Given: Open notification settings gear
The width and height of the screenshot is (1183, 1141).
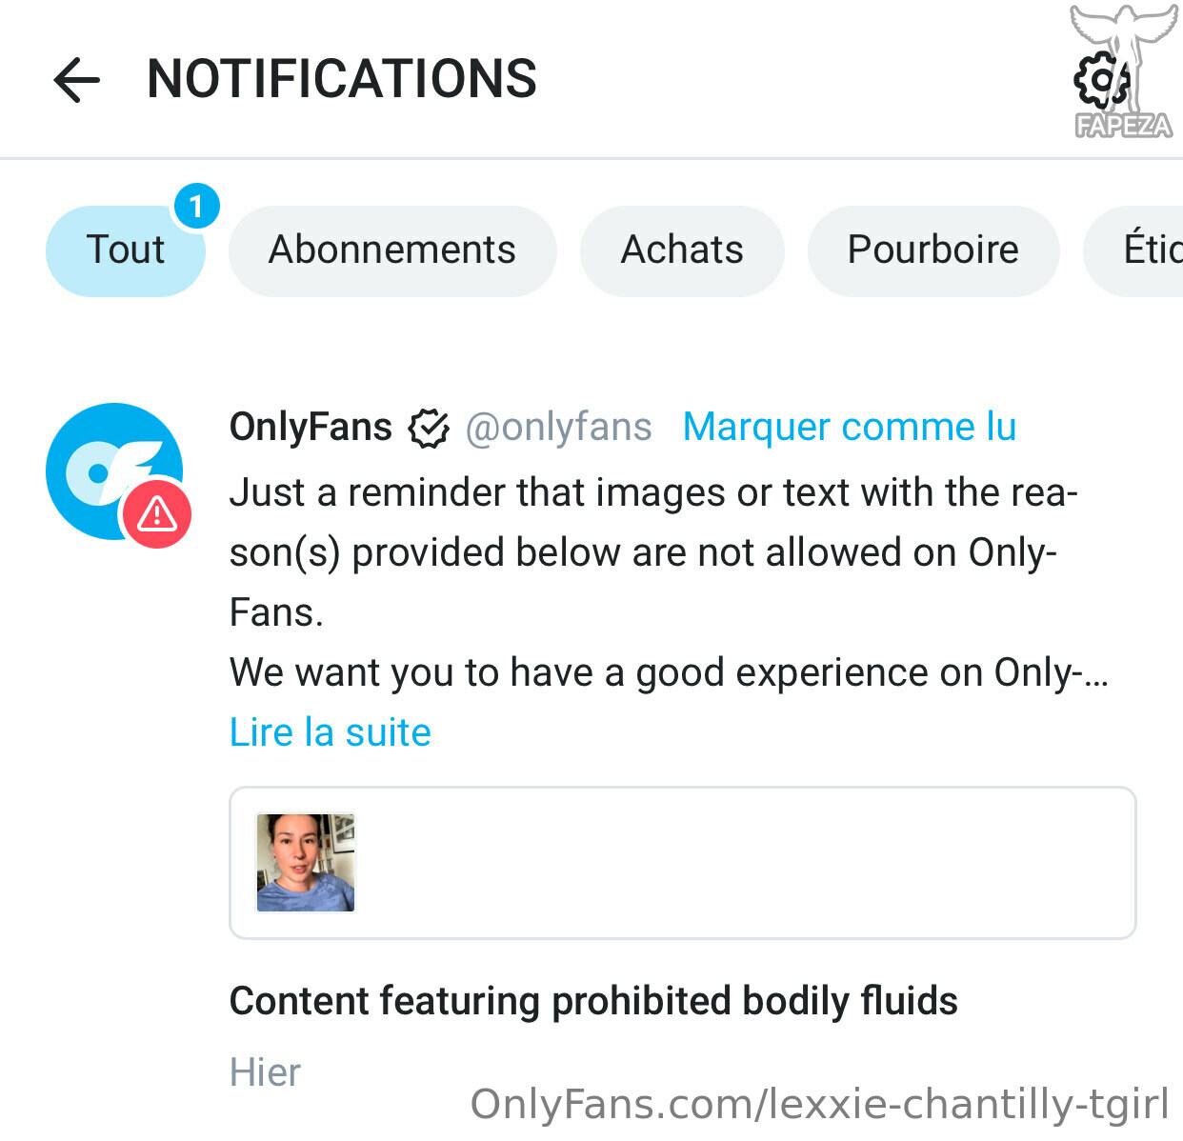Looking at the screenshot, I should tap(1101, 79).
